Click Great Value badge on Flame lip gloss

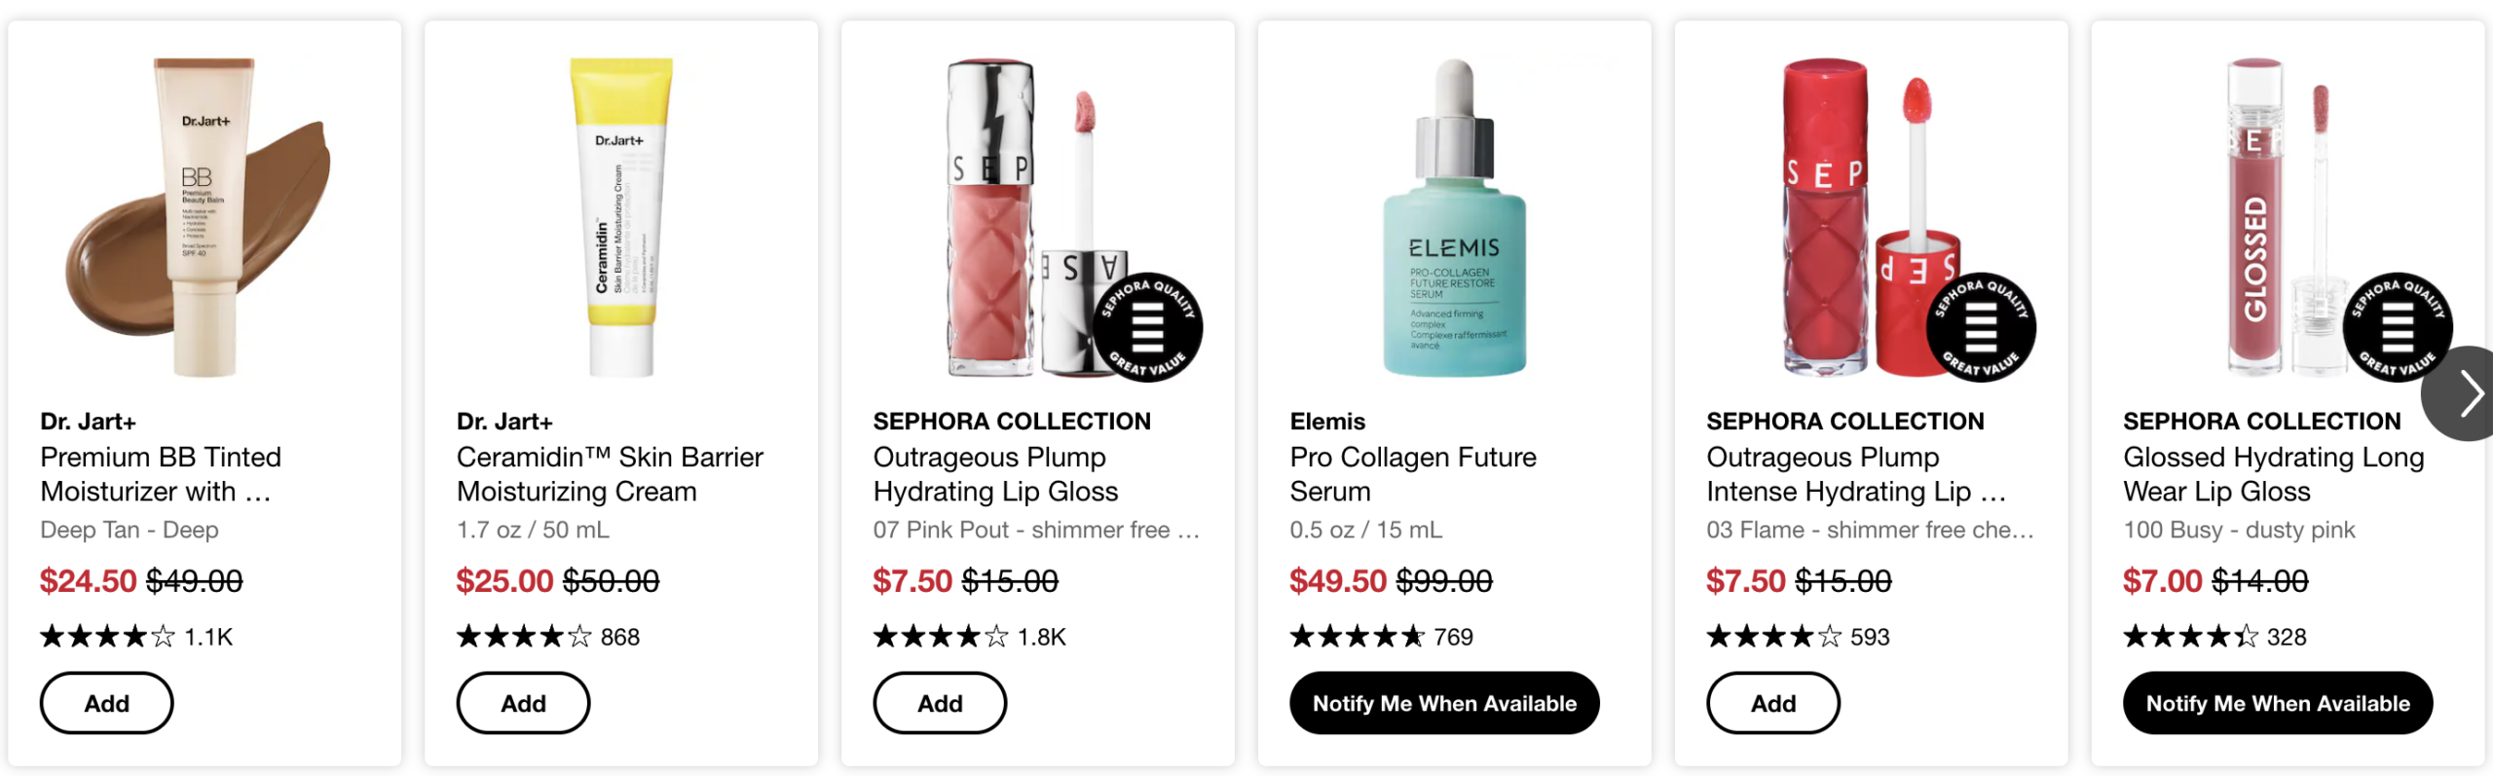[1981, 327]
